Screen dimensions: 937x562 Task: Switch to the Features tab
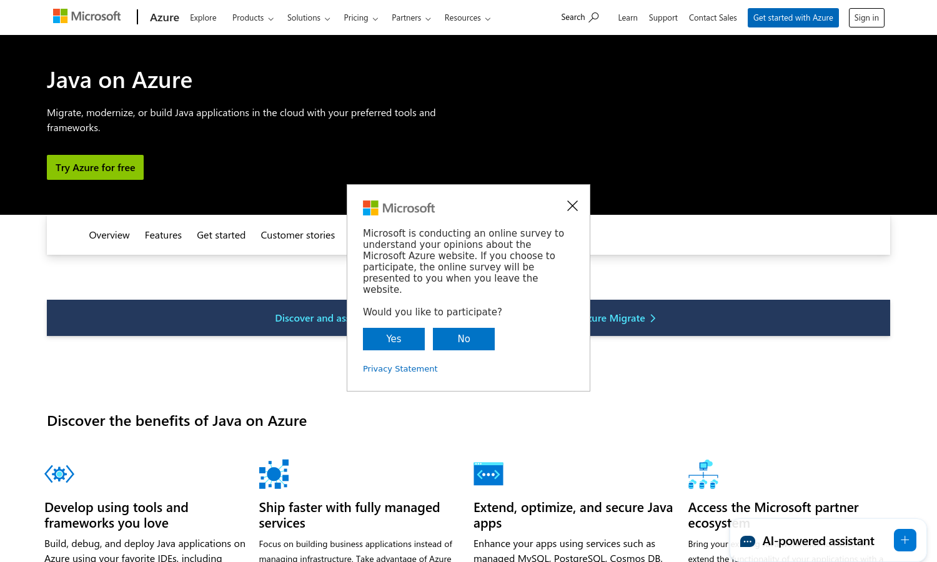[163, 235]
